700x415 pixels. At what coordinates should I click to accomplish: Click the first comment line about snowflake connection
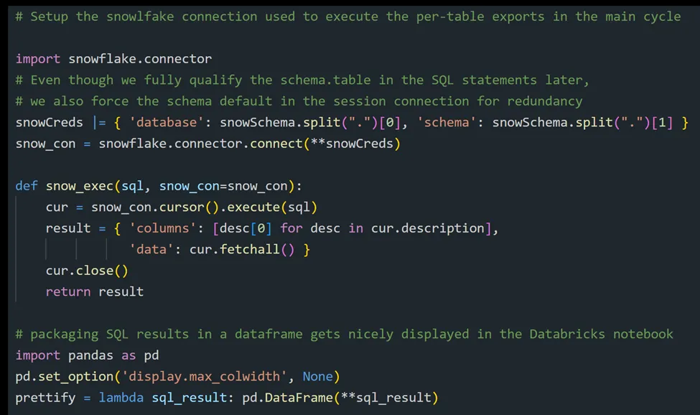[347, 17]
